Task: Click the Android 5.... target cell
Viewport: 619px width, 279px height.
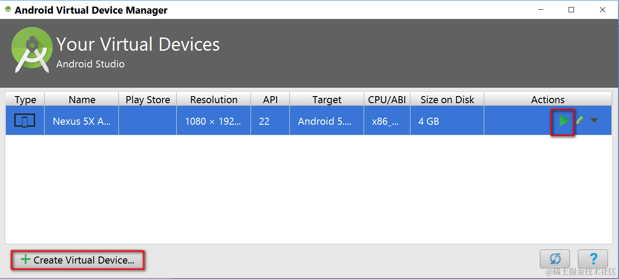Action: click(x=327, y=121)
